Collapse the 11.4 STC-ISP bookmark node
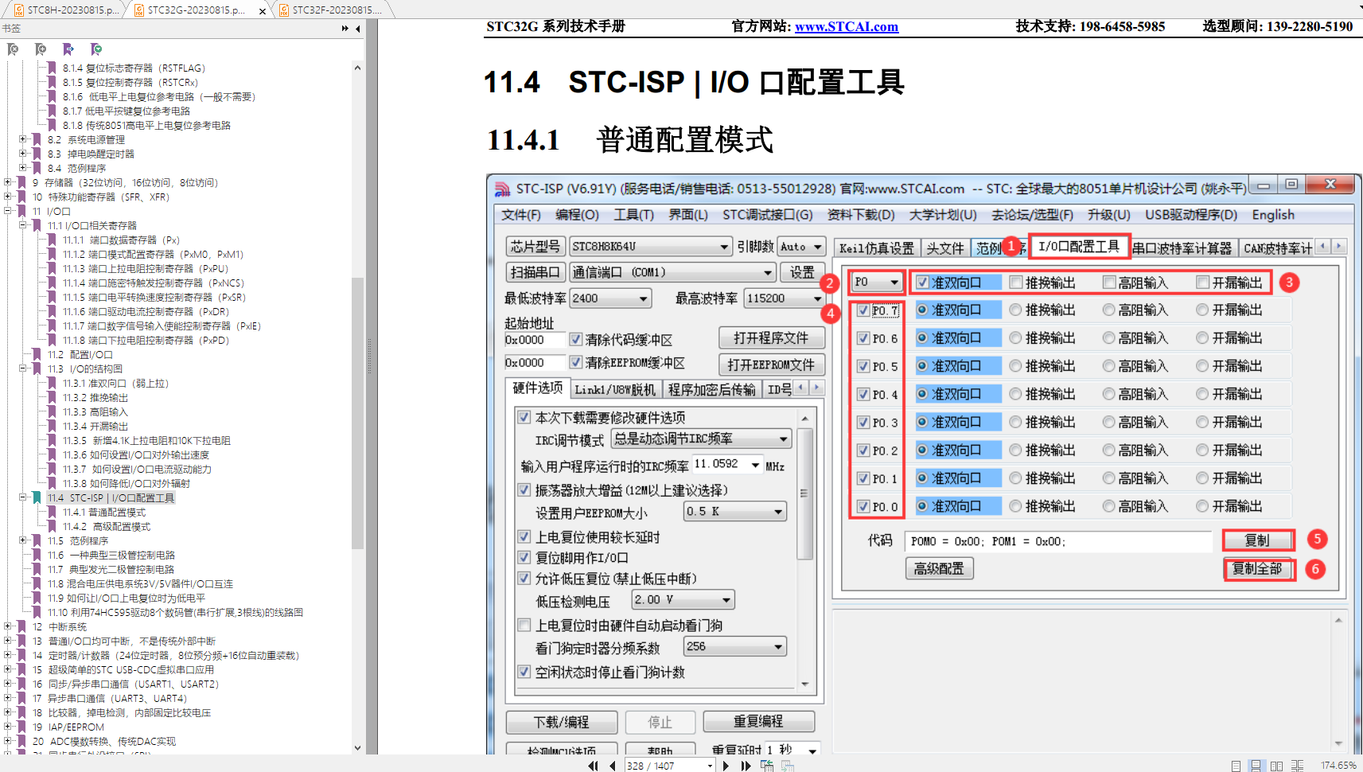The image size is (1363, 772). click(x=22, y=498)
